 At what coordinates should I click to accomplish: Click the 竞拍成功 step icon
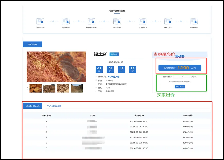(x=143, y=21)
